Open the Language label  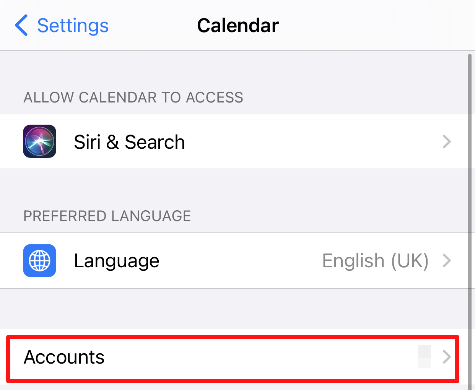[116, 261]
